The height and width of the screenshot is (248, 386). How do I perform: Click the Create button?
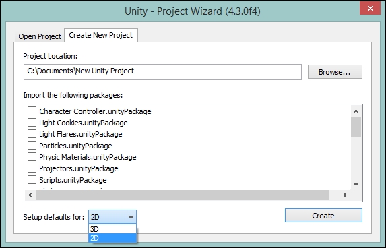[323, 216]
